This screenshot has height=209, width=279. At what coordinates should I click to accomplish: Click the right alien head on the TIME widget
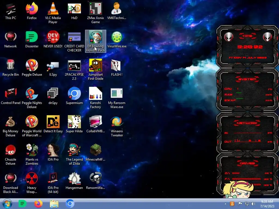(x=267, y=37)
